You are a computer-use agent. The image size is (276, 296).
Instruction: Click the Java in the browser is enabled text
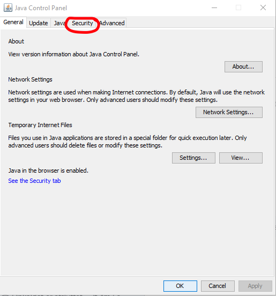point(48,171)
